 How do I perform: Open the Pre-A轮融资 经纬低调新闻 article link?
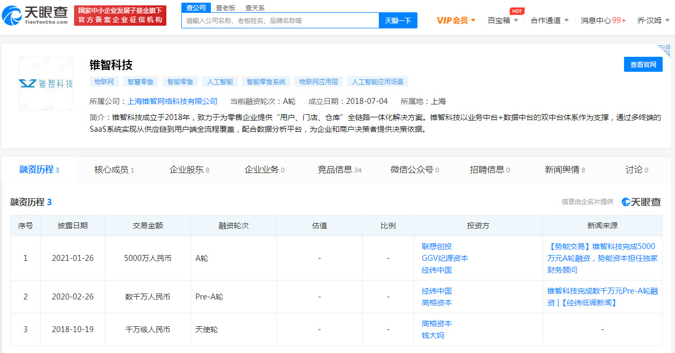pos(603,297)
